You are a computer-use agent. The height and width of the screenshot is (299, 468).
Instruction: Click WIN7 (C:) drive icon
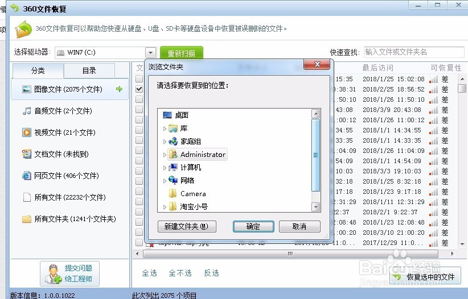[x=60, y=53]
